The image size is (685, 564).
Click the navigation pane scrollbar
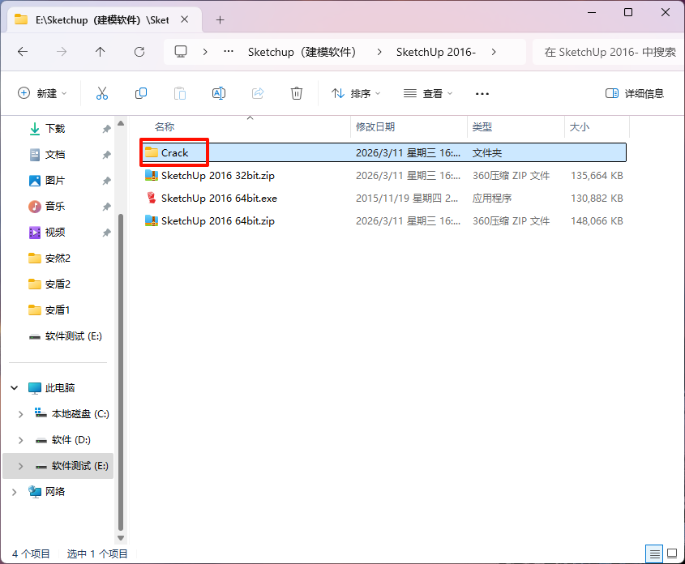tap(121, 371)
